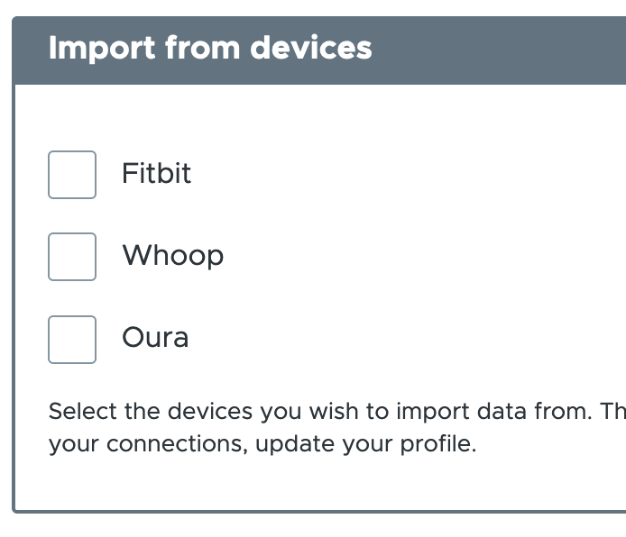
Task: Tick the Oura checkbox
Action: [x=72, y=340]
